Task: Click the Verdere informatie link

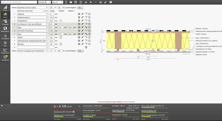Action: point(129,102)
